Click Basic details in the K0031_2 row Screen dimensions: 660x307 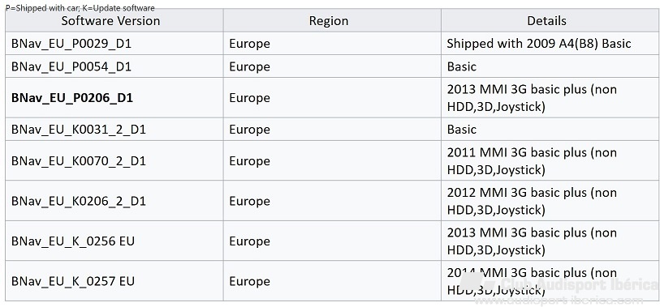[462, 130]
